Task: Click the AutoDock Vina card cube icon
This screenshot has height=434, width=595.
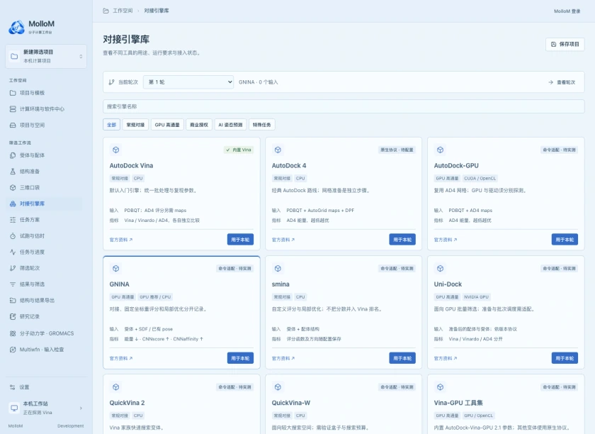Action: (x=115, y=150)
